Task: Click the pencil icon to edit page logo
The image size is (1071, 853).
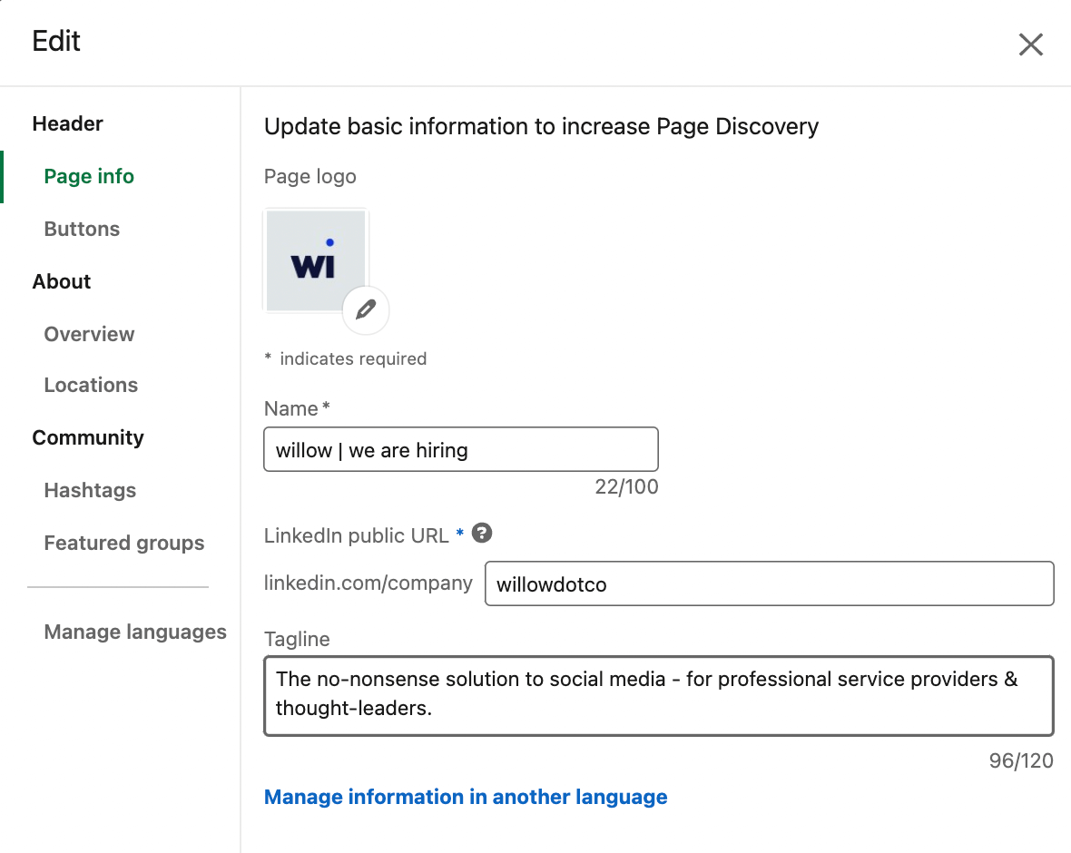Action: (x=366, y=310)
